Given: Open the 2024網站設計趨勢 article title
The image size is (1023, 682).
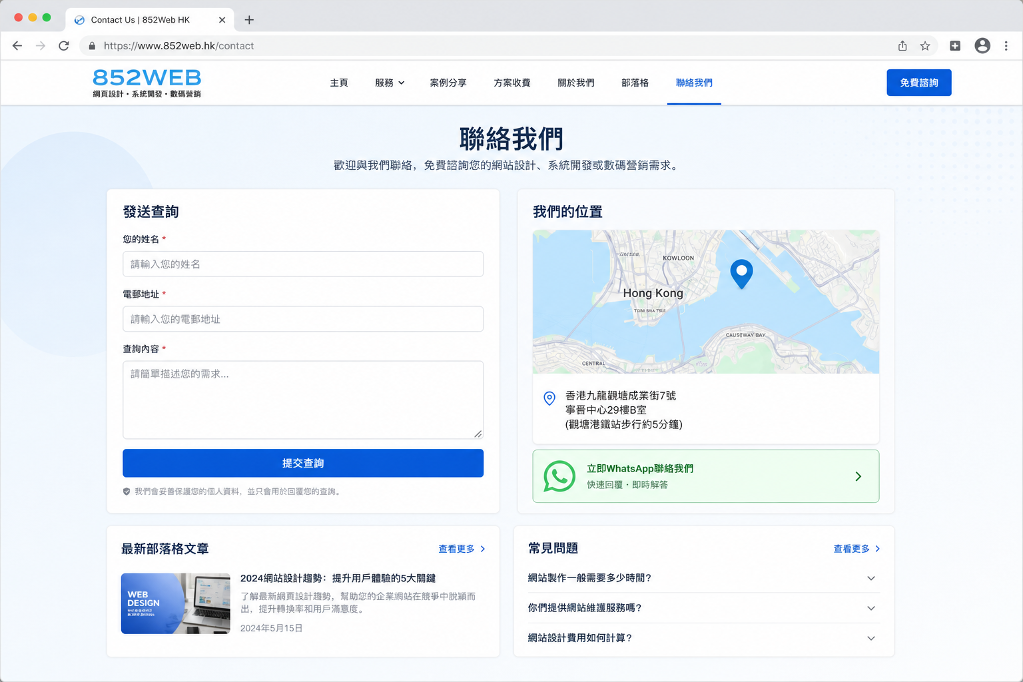Looking at the screenshot, I should pos(338,578).
